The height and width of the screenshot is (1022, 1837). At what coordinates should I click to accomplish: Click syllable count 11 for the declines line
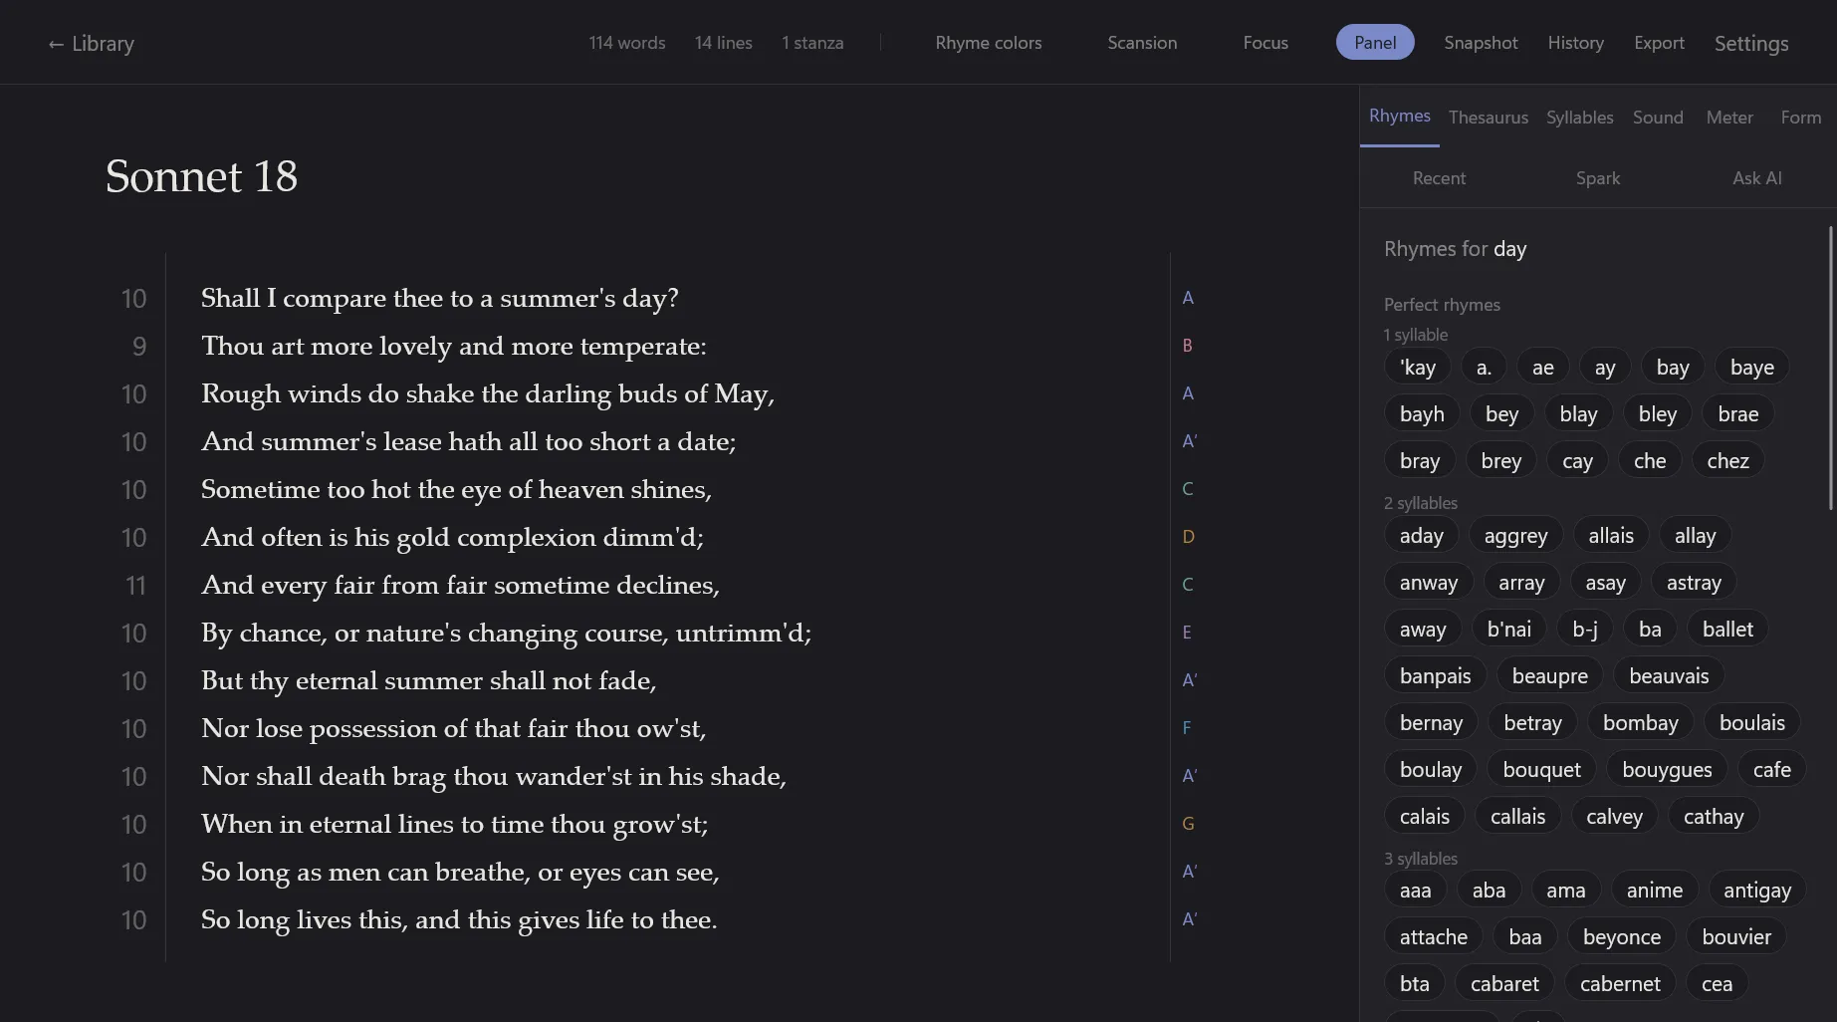point(135,586)
